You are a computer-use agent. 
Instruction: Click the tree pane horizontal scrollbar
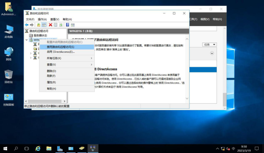point(45,101)
